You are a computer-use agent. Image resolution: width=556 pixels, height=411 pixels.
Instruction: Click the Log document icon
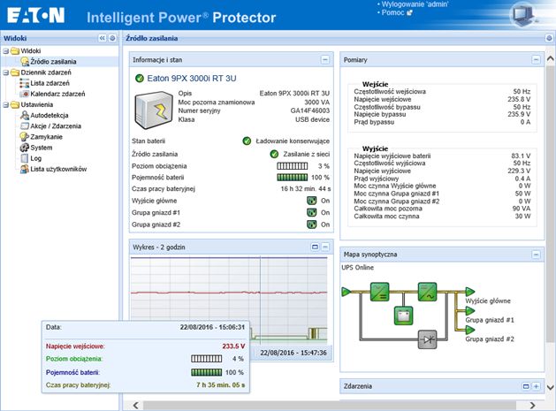pyautogui.click(x=25, y=158)
